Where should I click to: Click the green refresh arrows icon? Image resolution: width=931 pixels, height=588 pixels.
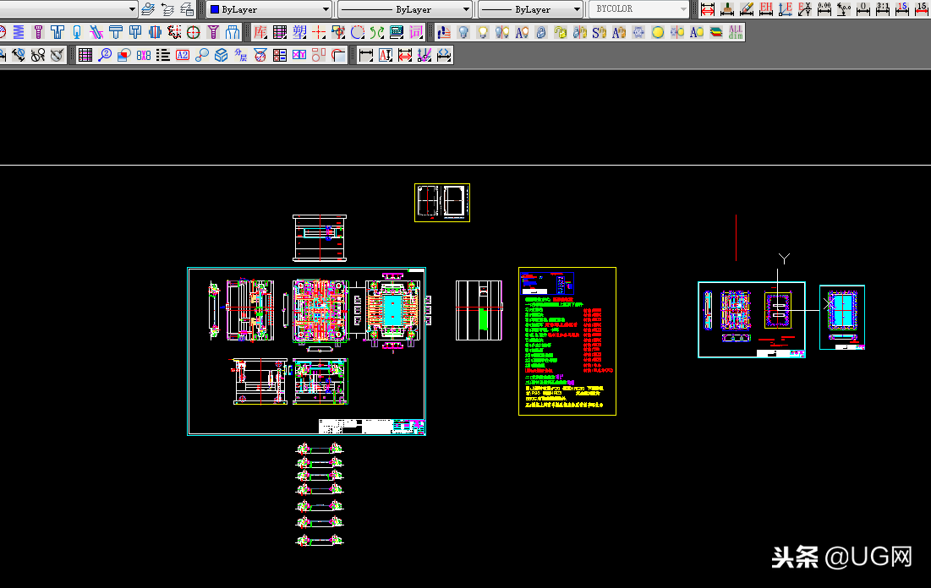pyautogui.click(x=377, y=32)
